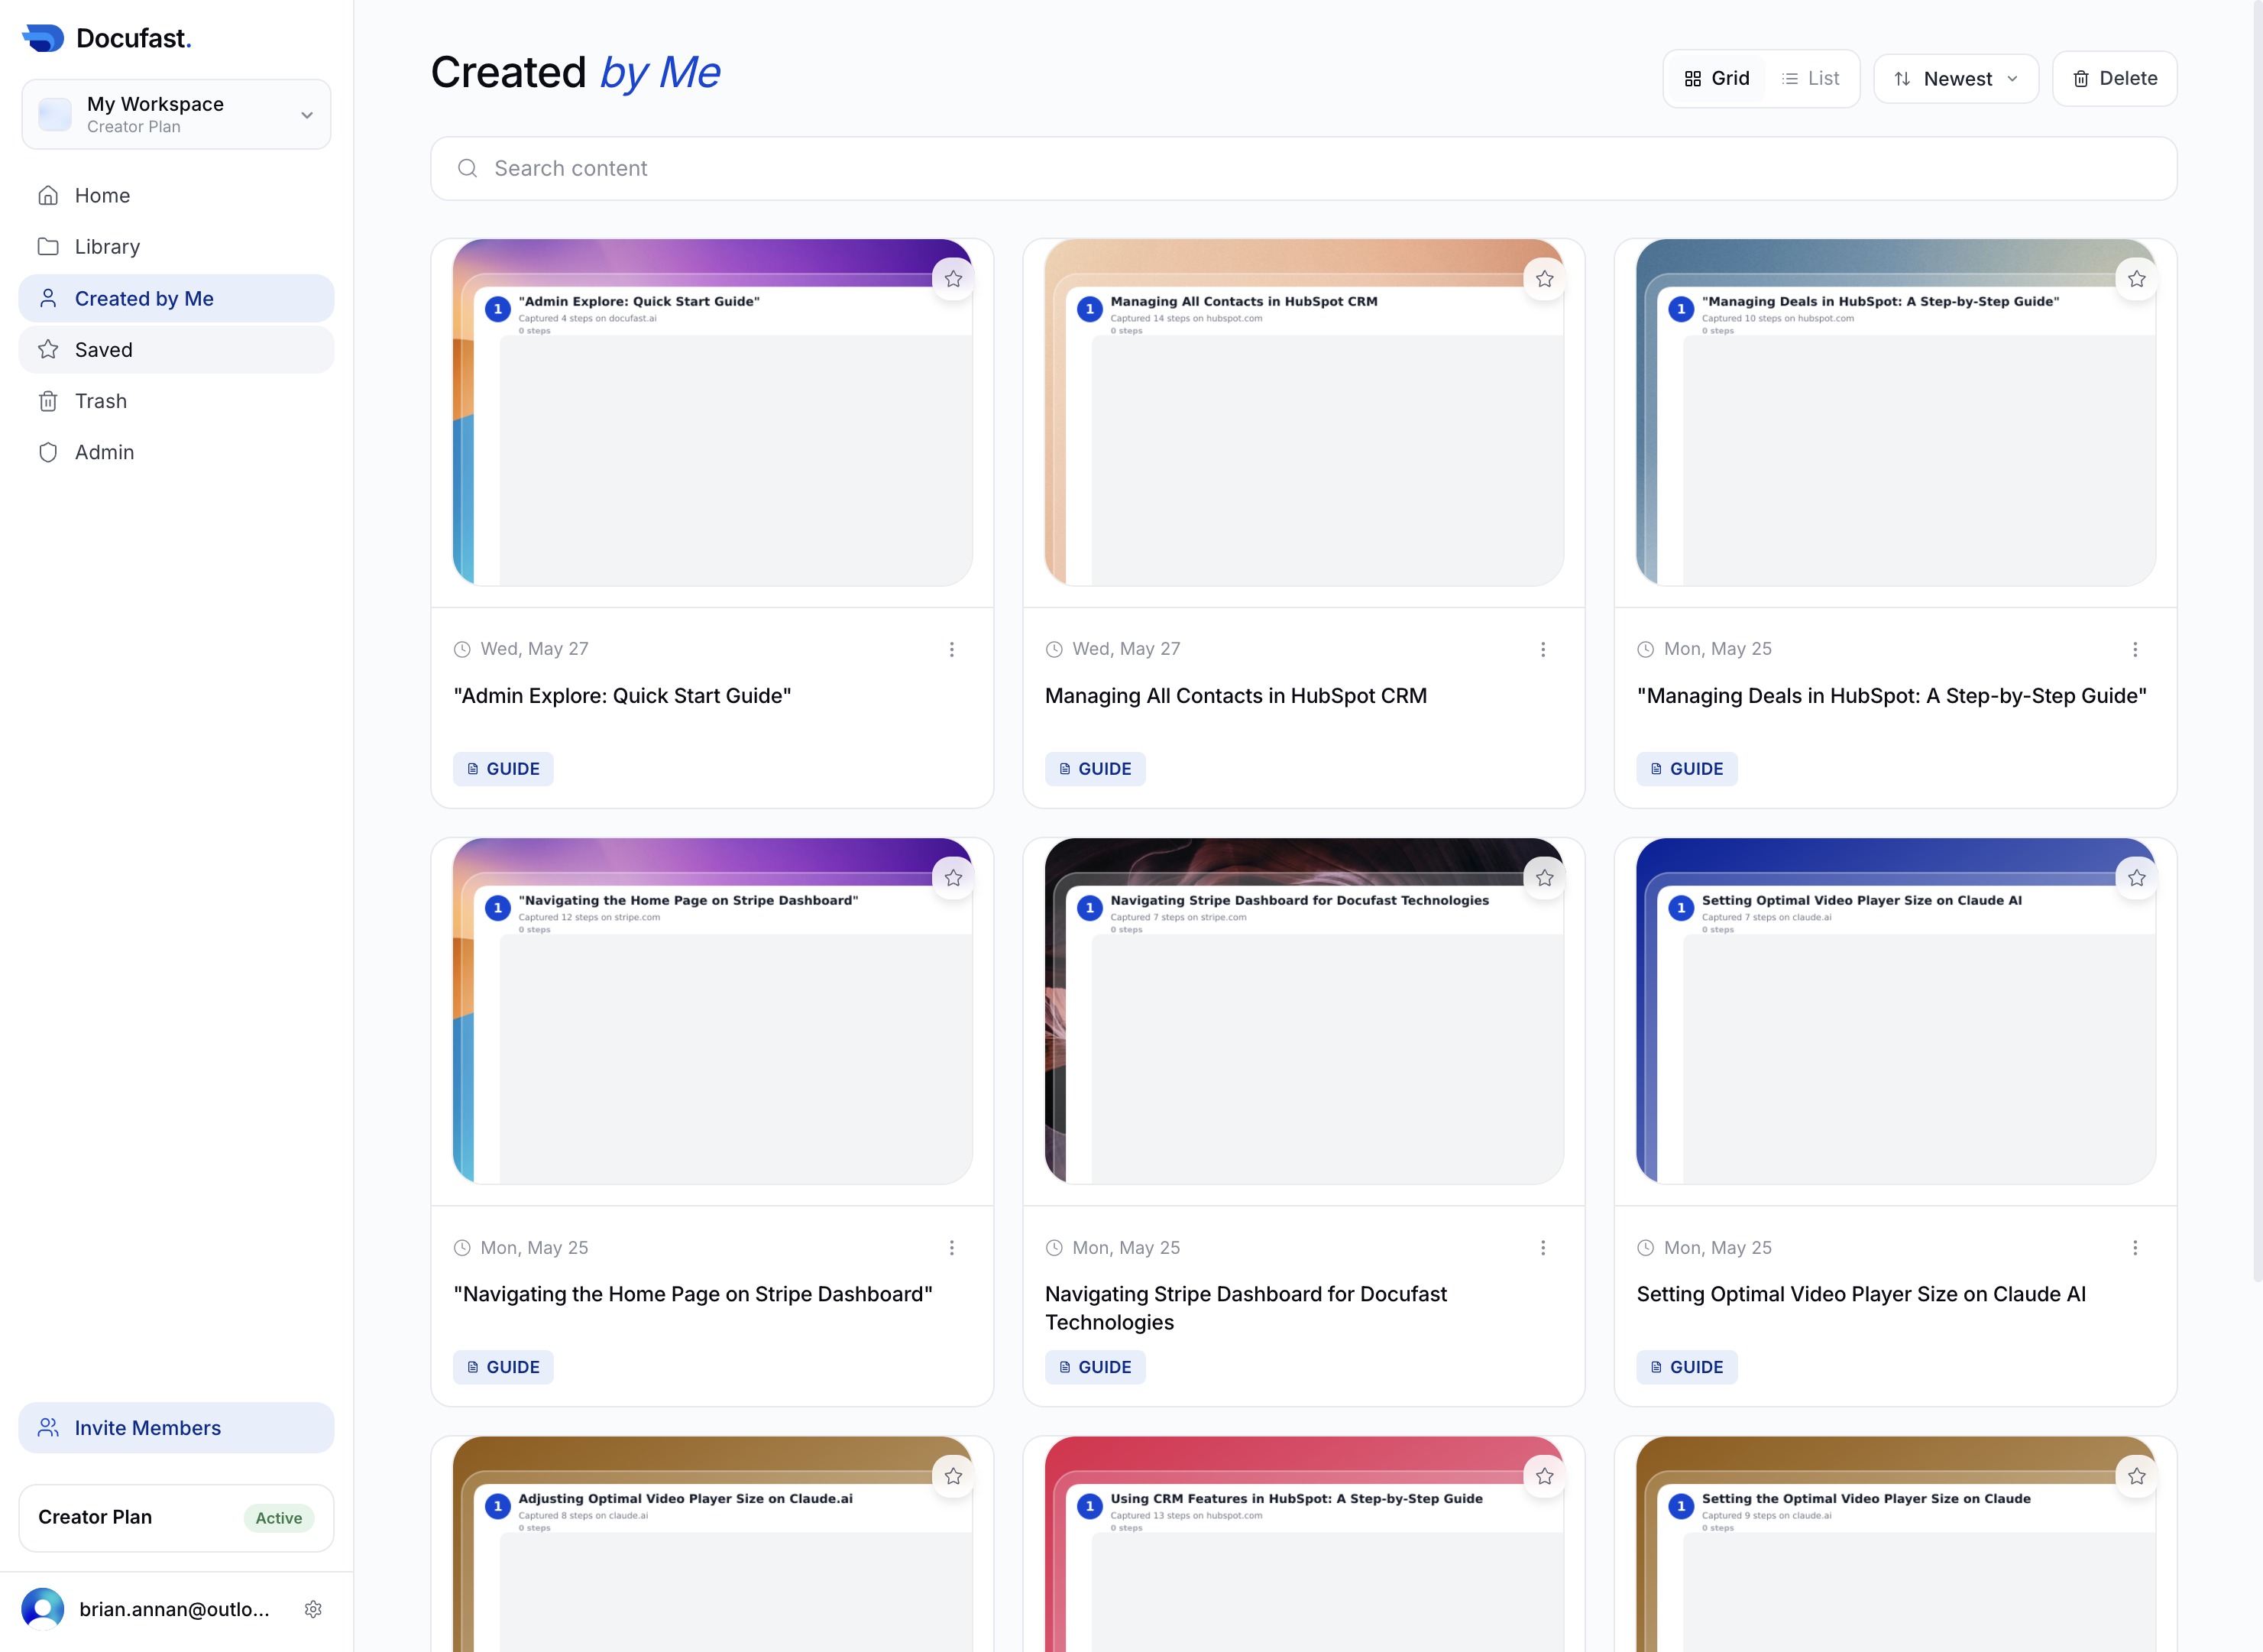Select Created by Me in sidebar
This screenshot has height=1652, width=2263.
[x=176, y=298]
